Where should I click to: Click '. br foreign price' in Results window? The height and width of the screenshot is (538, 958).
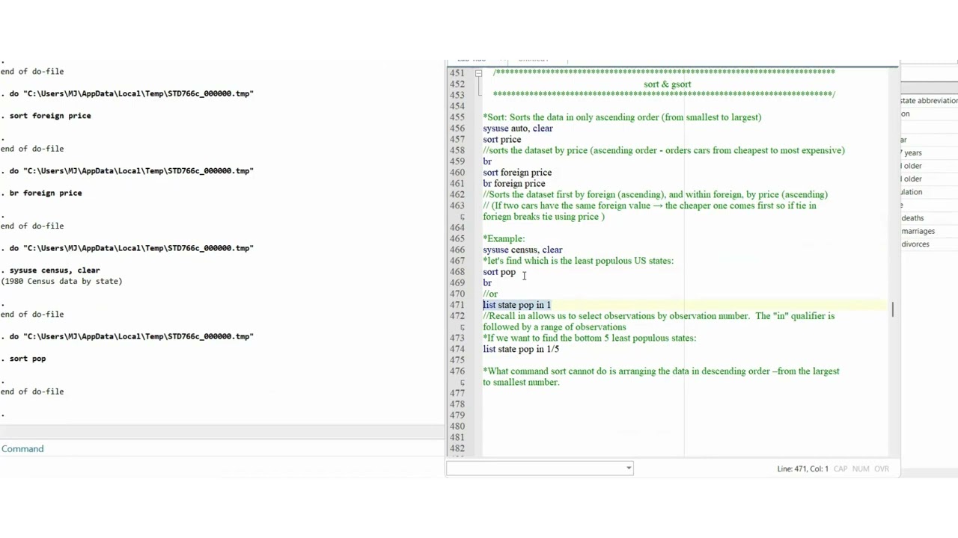41,193
